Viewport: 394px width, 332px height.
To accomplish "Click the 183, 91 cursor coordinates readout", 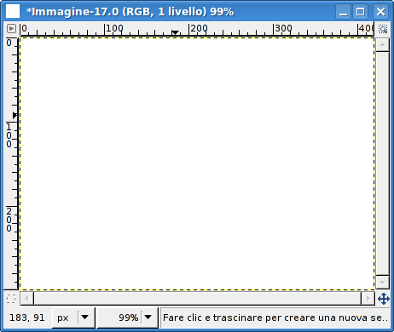I will click(x=27, y=318).
